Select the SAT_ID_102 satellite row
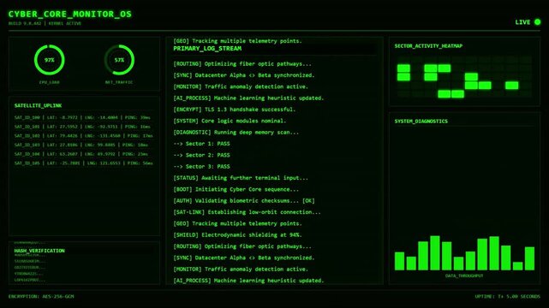549x308 pixels. (x=83, y=136)
